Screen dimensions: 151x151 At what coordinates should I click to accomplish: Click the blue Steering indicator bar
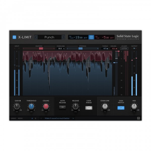81,49
